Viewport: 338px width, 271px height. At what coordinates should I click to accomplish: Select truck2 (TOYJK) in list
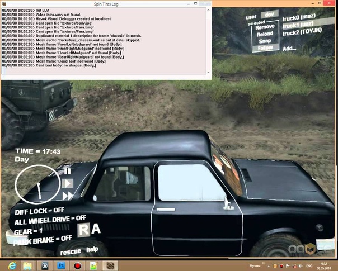pyautogui.click(x=302, y=32)
